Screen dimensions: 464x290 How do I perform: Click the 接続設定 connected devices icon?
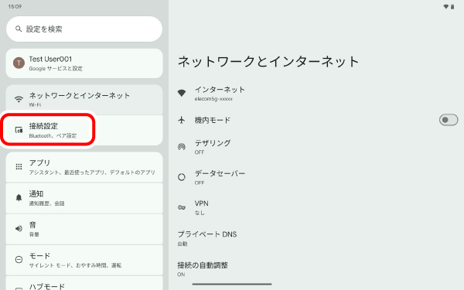19,130
